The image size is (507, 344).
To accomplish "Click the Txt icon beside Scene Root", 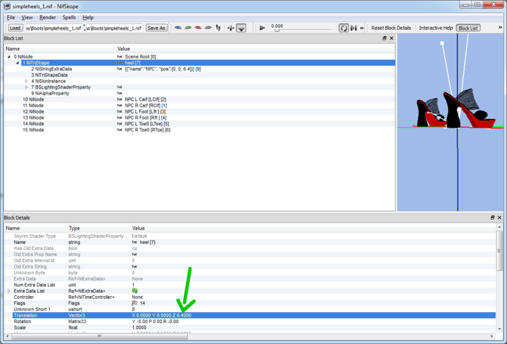I will pyautogui.click(x=119, y=57).
